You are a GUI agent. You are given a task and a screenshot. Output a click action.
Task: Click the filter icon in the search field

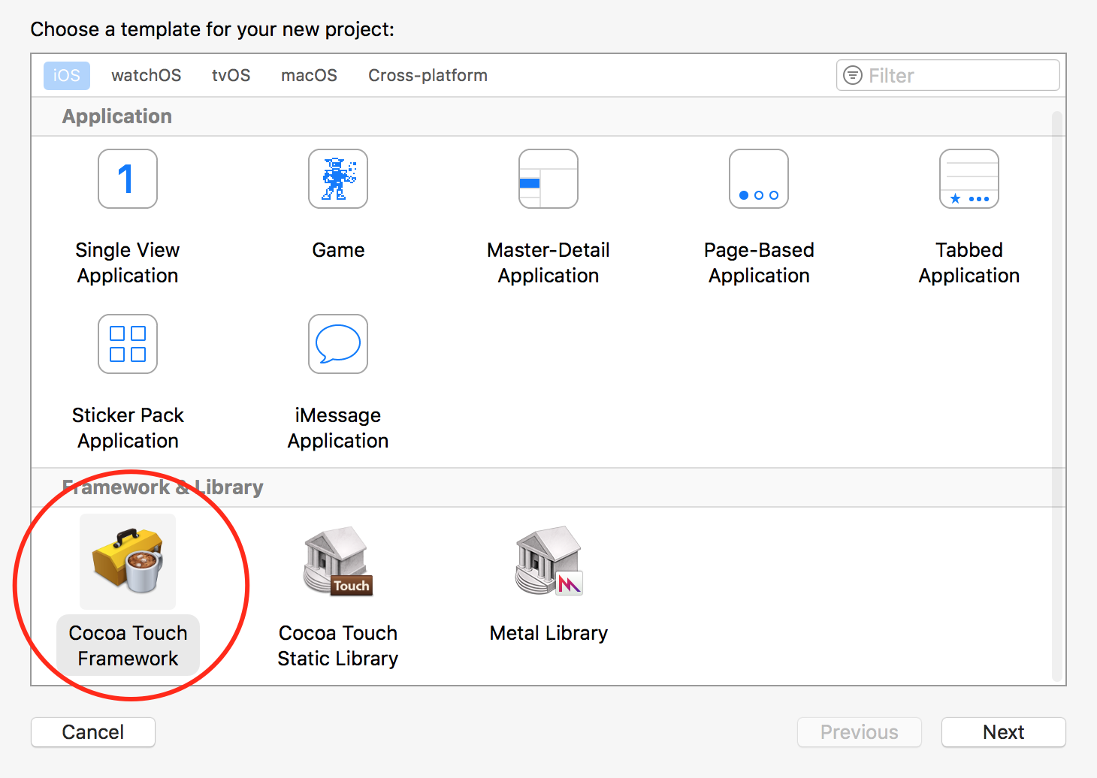(853, 75)
